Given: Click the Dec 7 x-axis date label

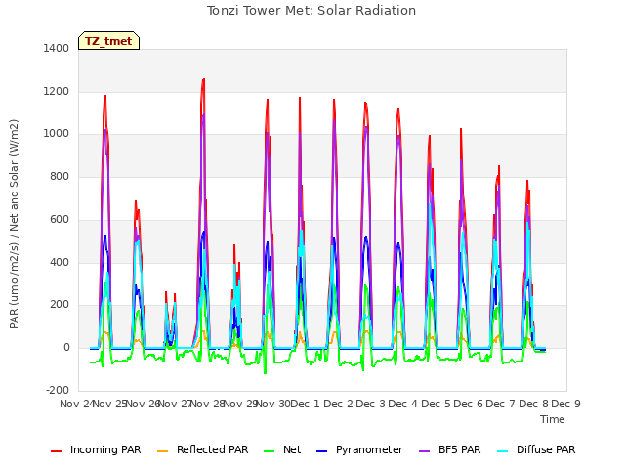Looking at the screenshot, I should coord(501,404).
